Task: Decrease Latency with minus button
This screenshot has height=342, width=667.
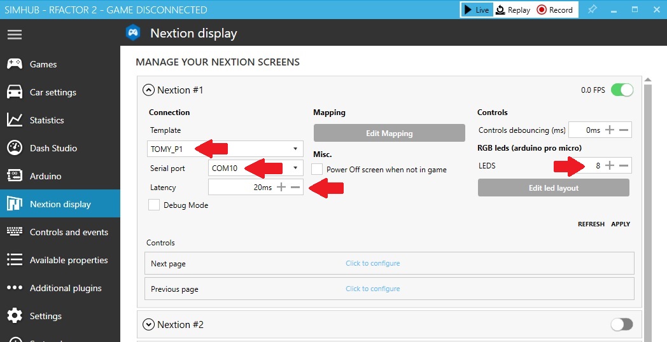Action: [295, 187]
